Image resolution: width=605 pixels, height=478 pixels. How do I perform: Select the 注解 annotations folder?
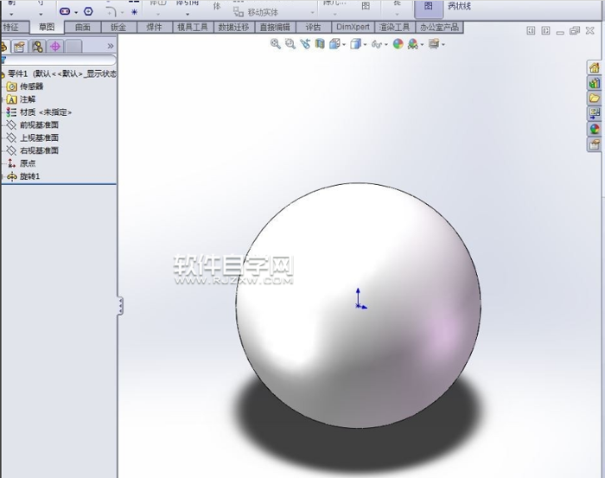pos(28,99)
